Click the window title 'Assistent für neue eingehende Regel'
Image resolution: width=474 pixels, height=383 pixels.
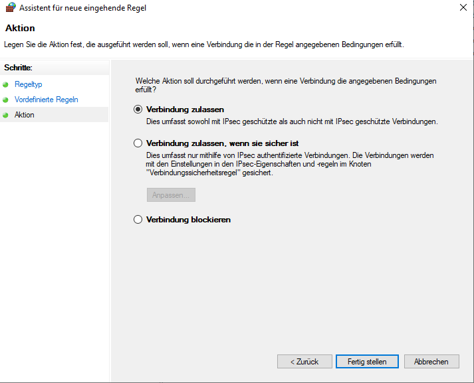pyautogui.click(x=83, y=8)
